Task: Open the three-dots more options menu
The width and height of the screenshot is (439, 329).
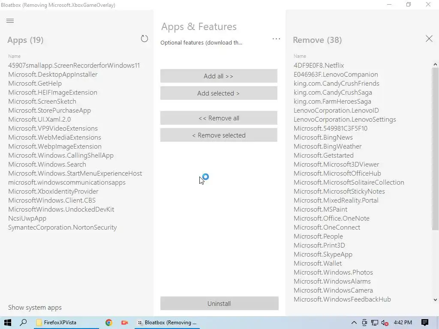Action: coord(276,39)
